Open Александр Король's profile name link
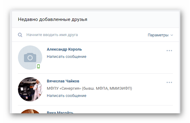190x123 pixels. [64, 49]
